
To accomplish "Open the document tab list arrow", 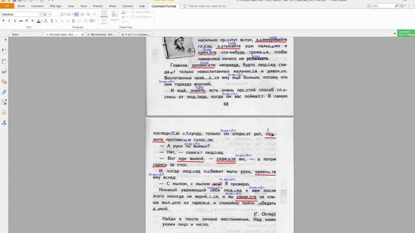I will (395, 34).
